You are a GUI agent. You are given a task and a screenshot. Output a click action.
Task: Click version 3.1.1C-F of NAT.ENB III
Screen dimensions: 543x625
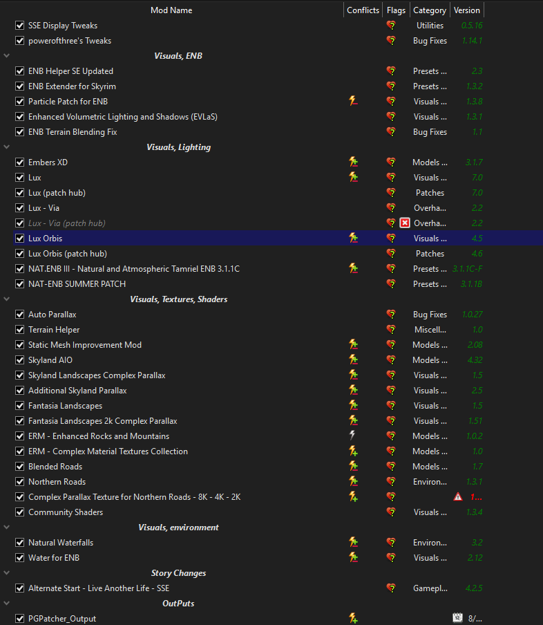467,269
